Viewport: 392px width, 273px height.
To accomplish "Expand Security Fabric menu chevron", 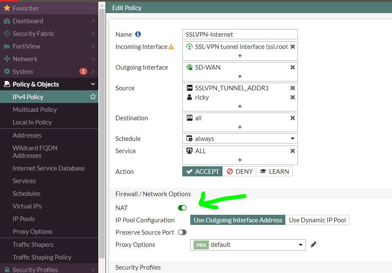I will tap(93, 33).
